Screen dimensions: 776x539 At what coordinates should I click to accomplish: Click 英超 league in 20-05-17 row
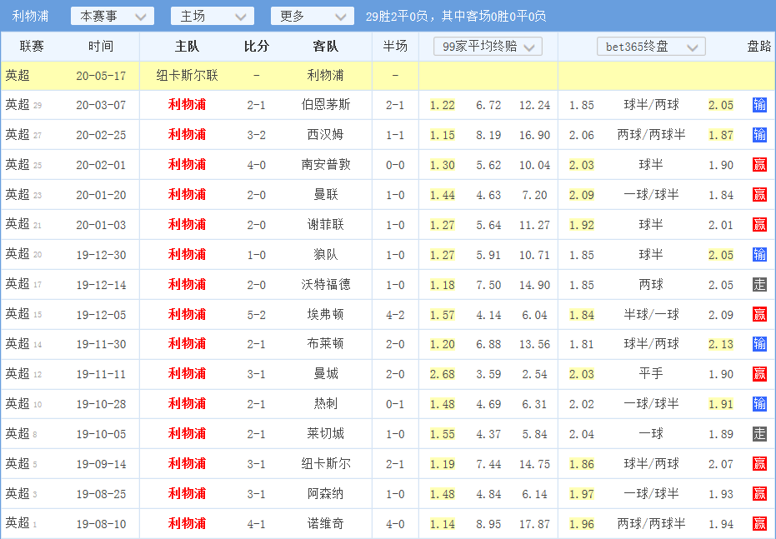click(x=18, y=75)
